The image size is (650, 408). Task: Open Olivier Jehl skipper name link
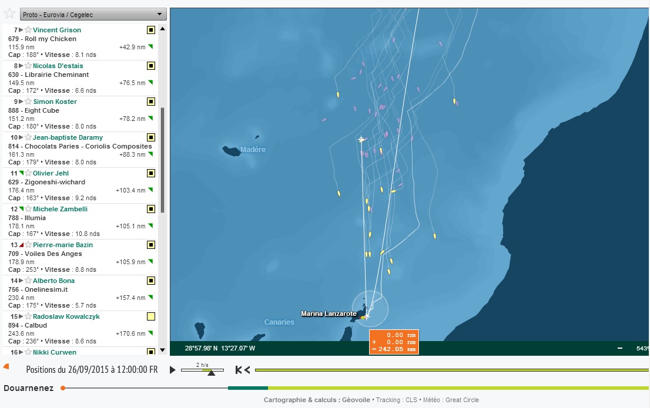(51, 173)
